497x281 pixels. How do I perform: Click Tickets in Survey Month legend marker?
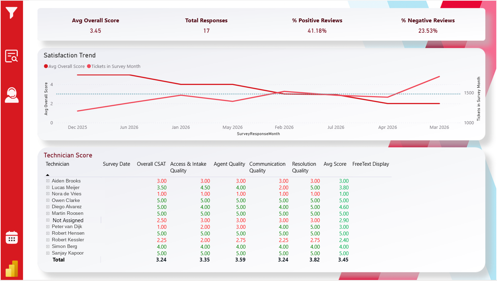pyautogui.click(x=89, y=67)
